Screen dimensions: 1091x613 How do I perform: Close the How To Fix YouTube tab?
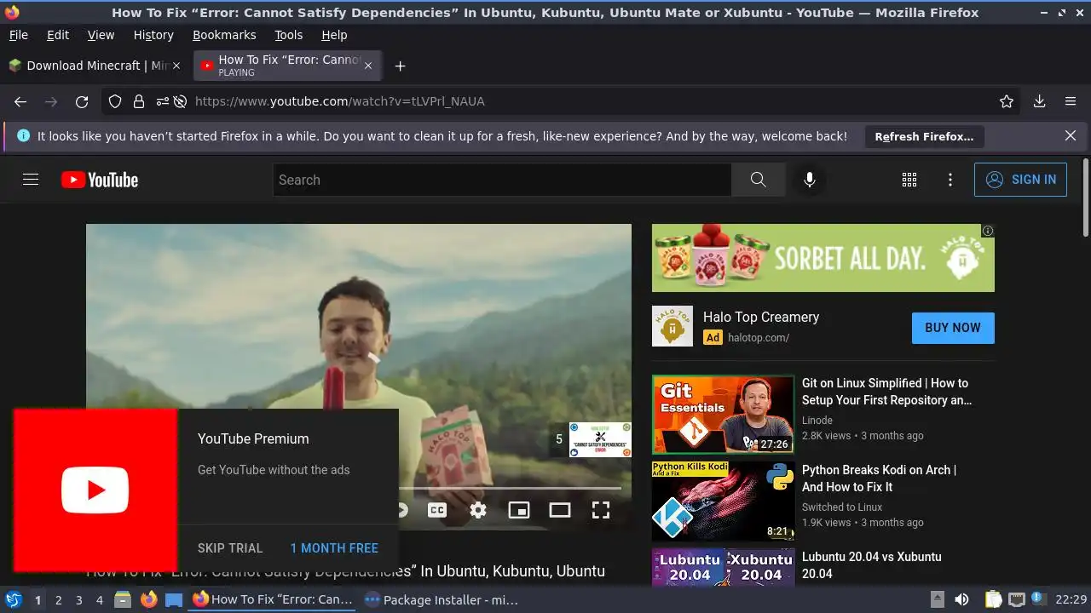click(x=368, y=66)
